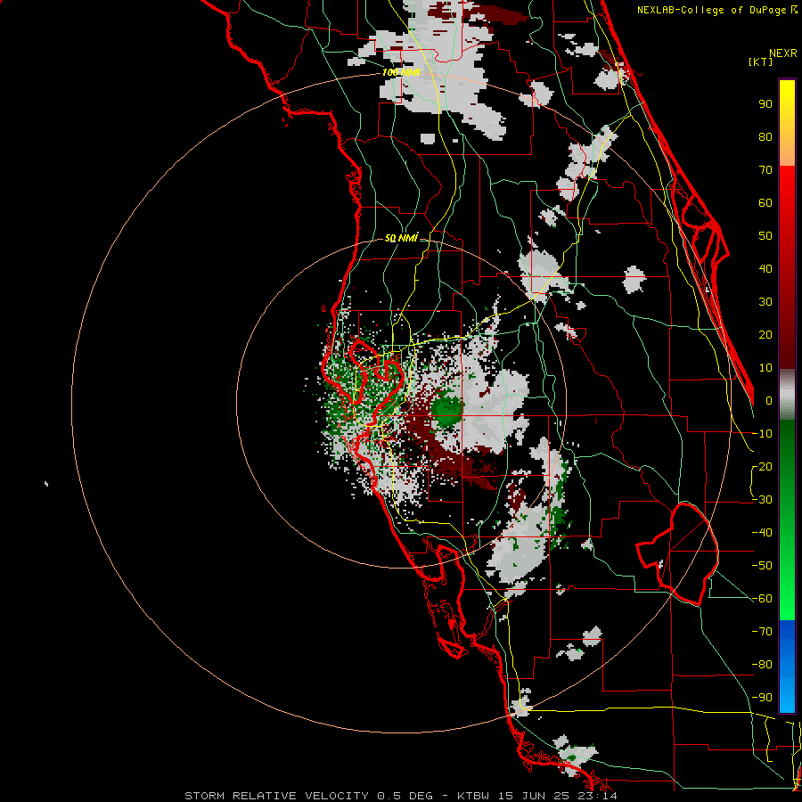802x802 pixels.
Task: Click the -70 knot scale label
Action: coord(762,632)
